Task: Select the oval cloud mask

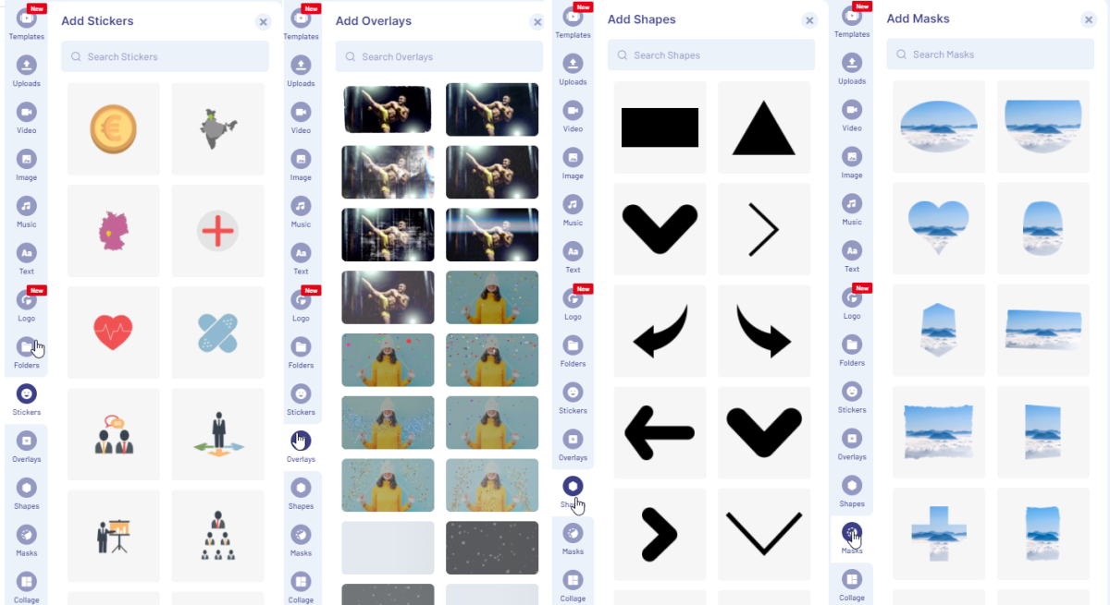Action: click(x=939, y=127)
